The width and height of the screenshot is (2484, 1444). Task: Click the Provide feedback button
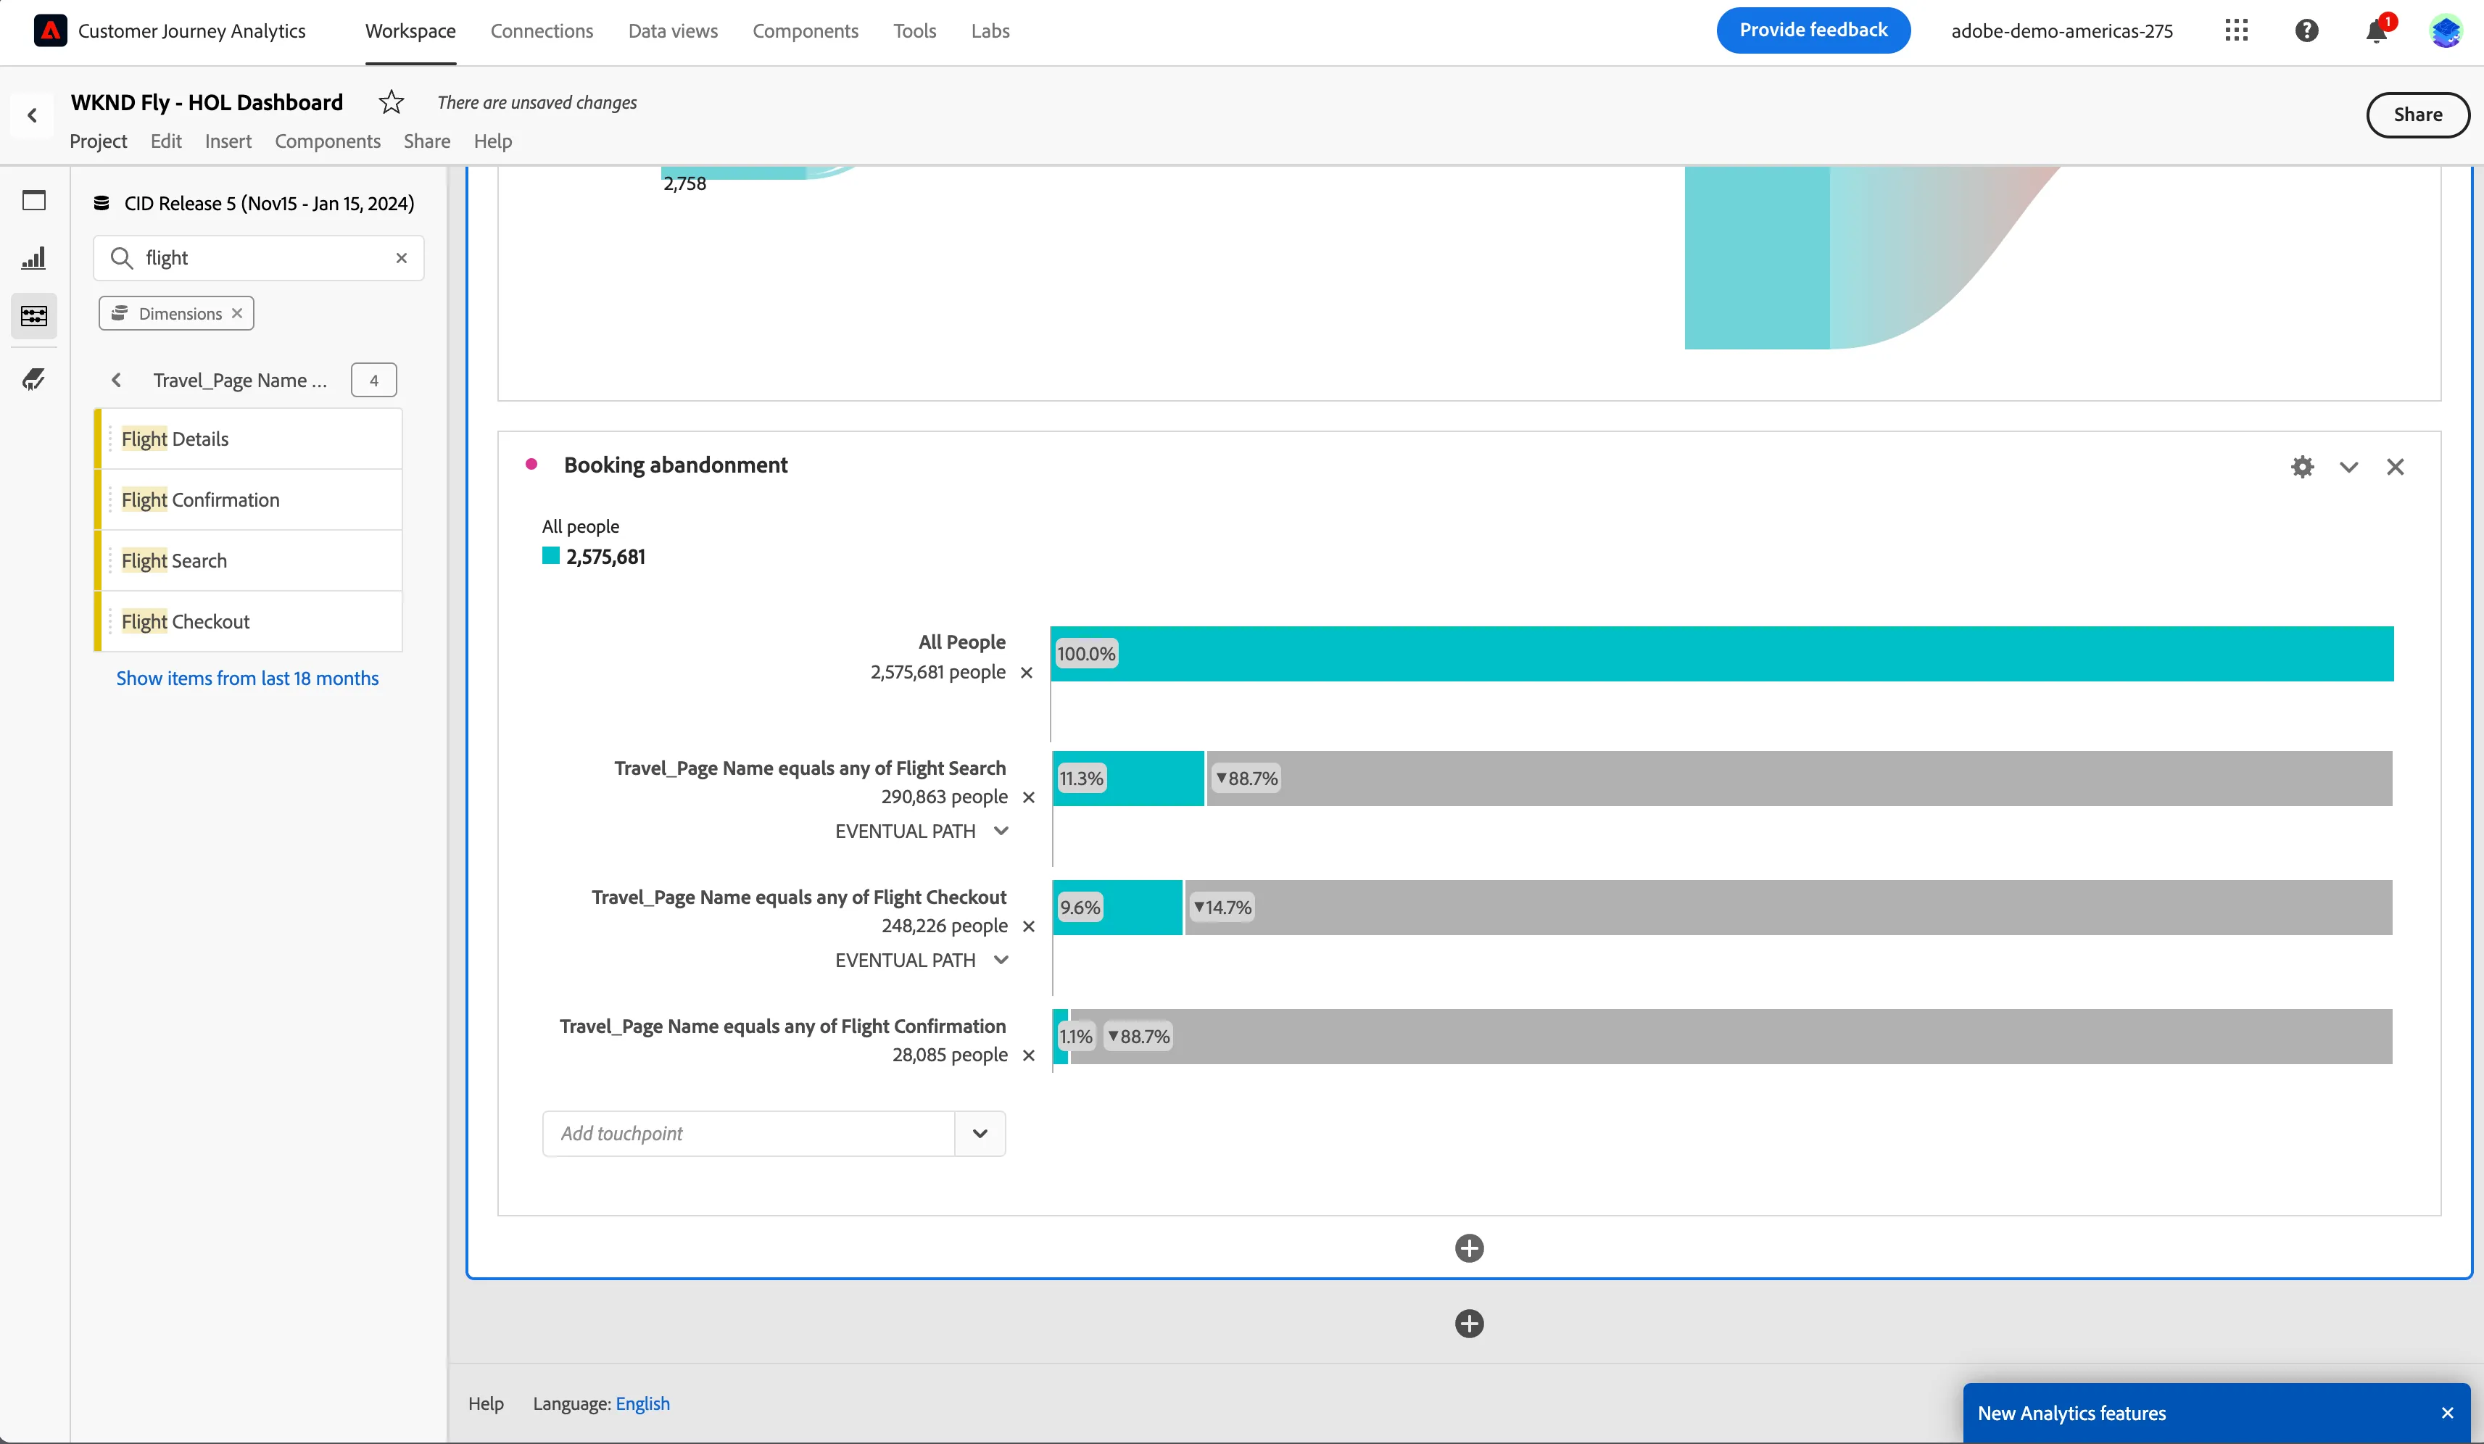click(1813, 30)
